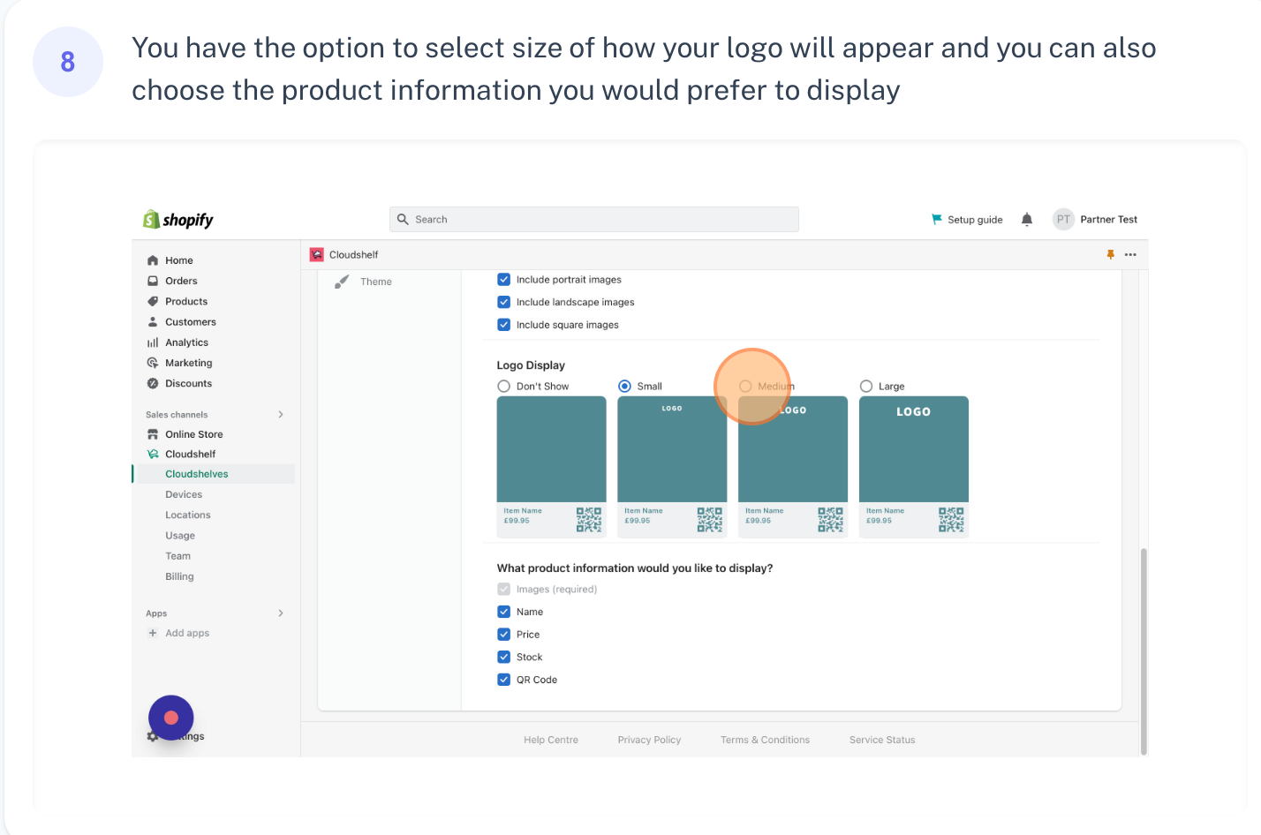This screenshot has width=1261, height=835.
Task: Open the Service Status footer link
Action: tap(882, 740)
